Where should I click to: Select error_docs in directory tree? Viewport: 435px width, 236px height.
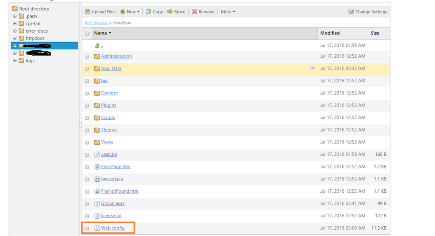coord(37,31)
